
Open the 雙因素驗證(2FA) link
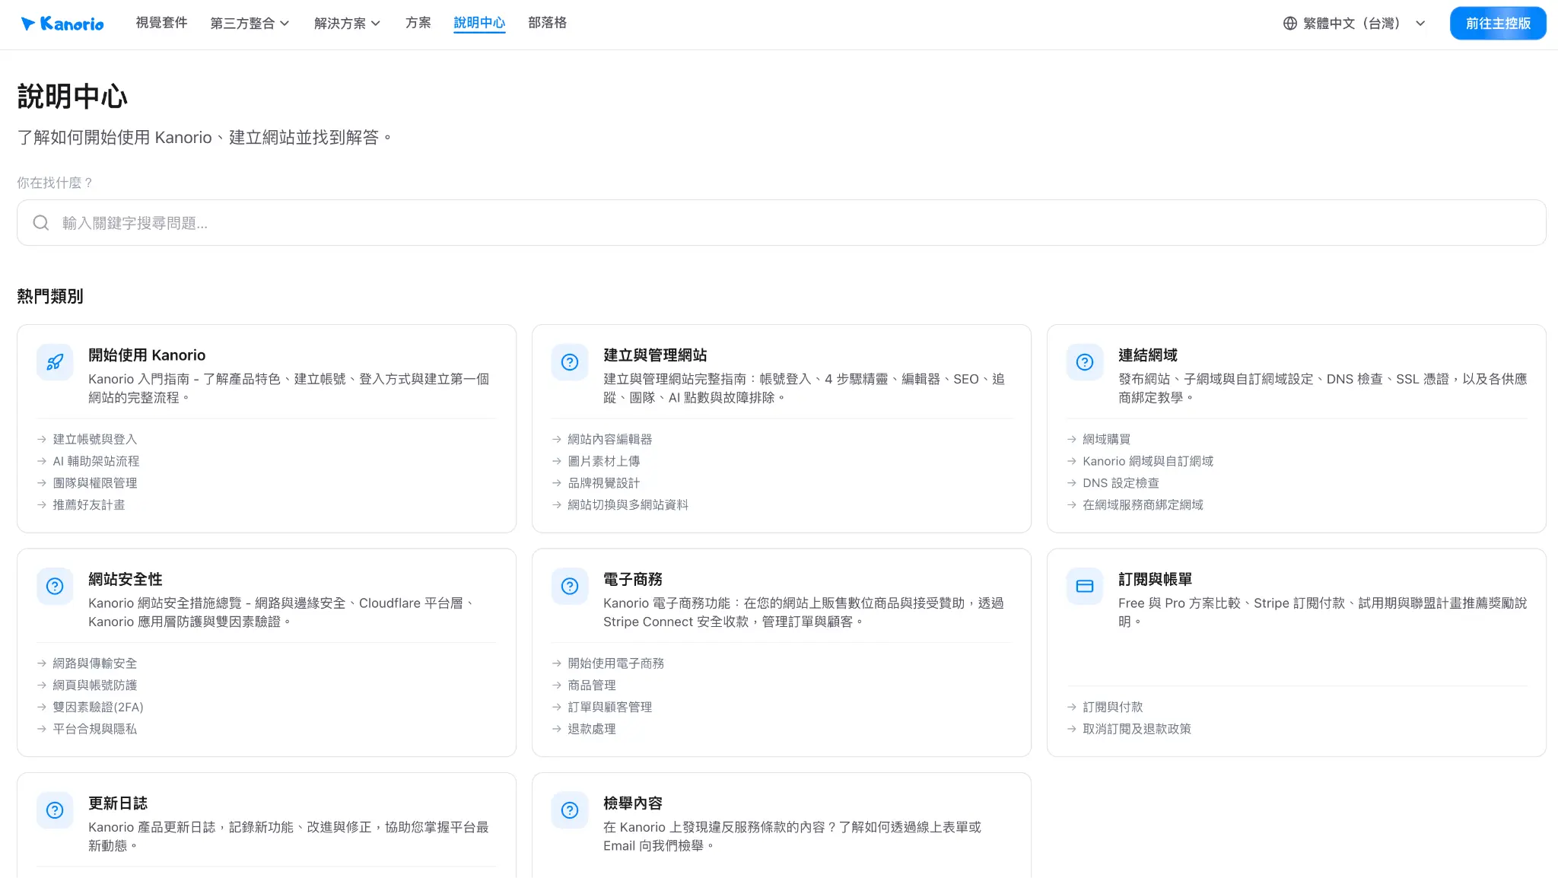click(x=98, y=707)
